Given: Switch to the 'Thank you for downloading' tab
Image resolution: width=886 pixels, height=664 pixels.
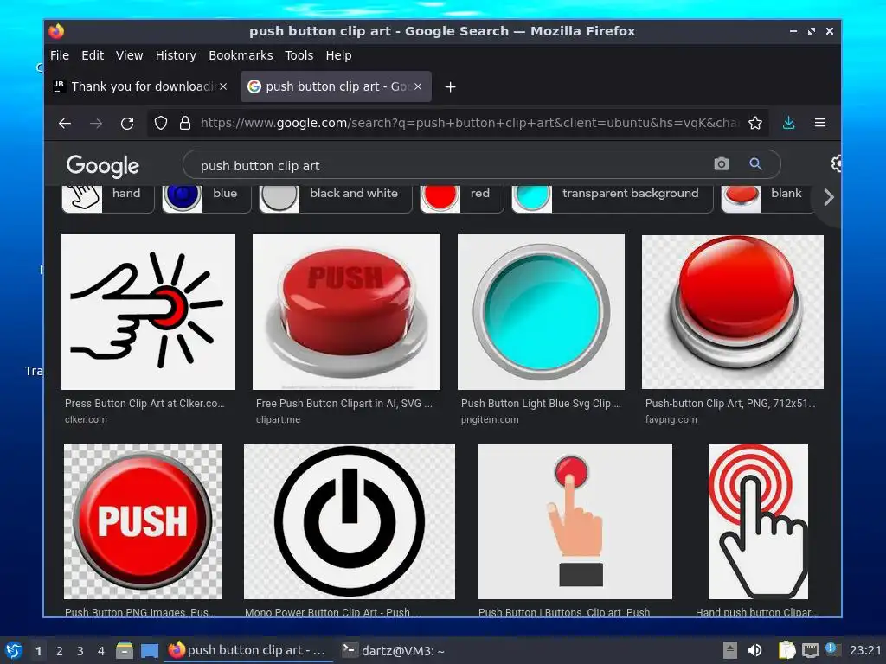Looking at the screenshot, I should (139, 86).
